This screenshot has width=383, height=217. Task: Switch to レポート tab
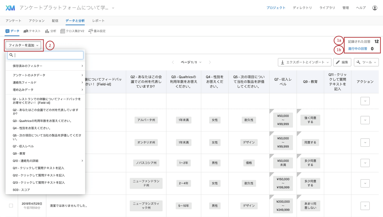click(98, 21)
